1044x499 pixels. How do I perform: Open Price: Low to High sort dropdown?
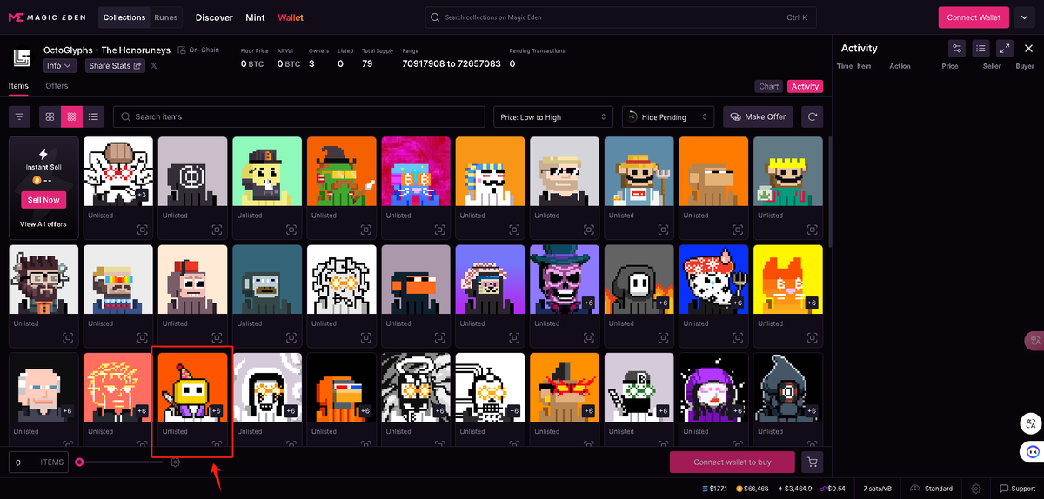click(552, 116)
